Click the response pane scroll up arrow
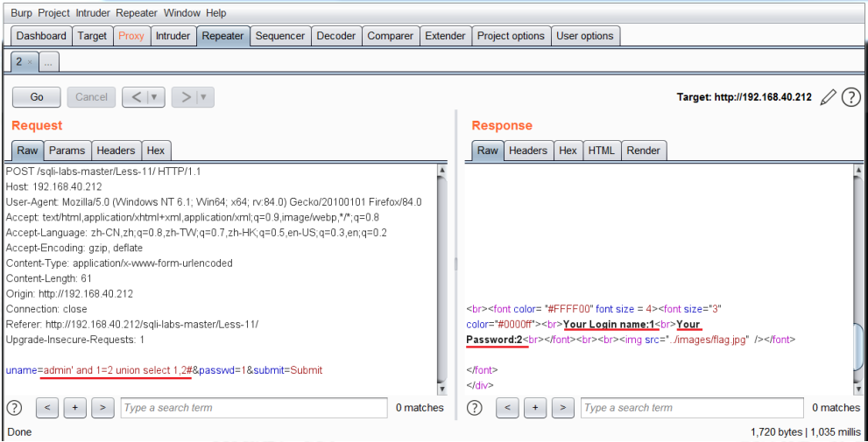 [858, 171]
